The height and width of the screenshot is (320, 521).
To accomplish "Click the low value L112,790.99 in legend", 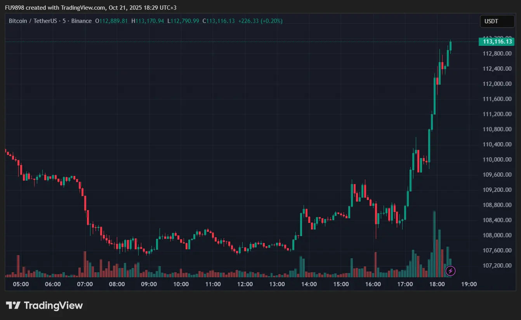I will tap(183, 21).
